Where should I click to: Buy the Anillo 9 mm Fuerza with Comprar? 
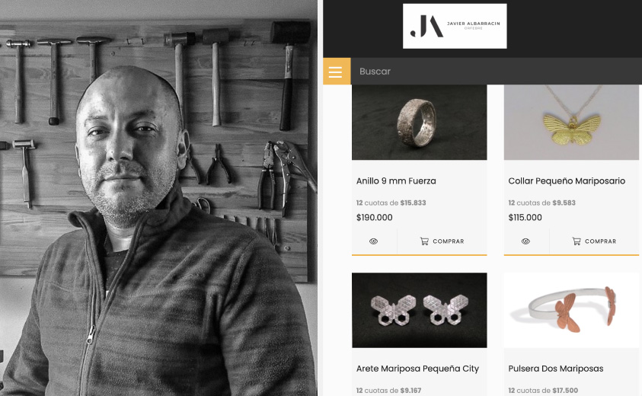442,241
